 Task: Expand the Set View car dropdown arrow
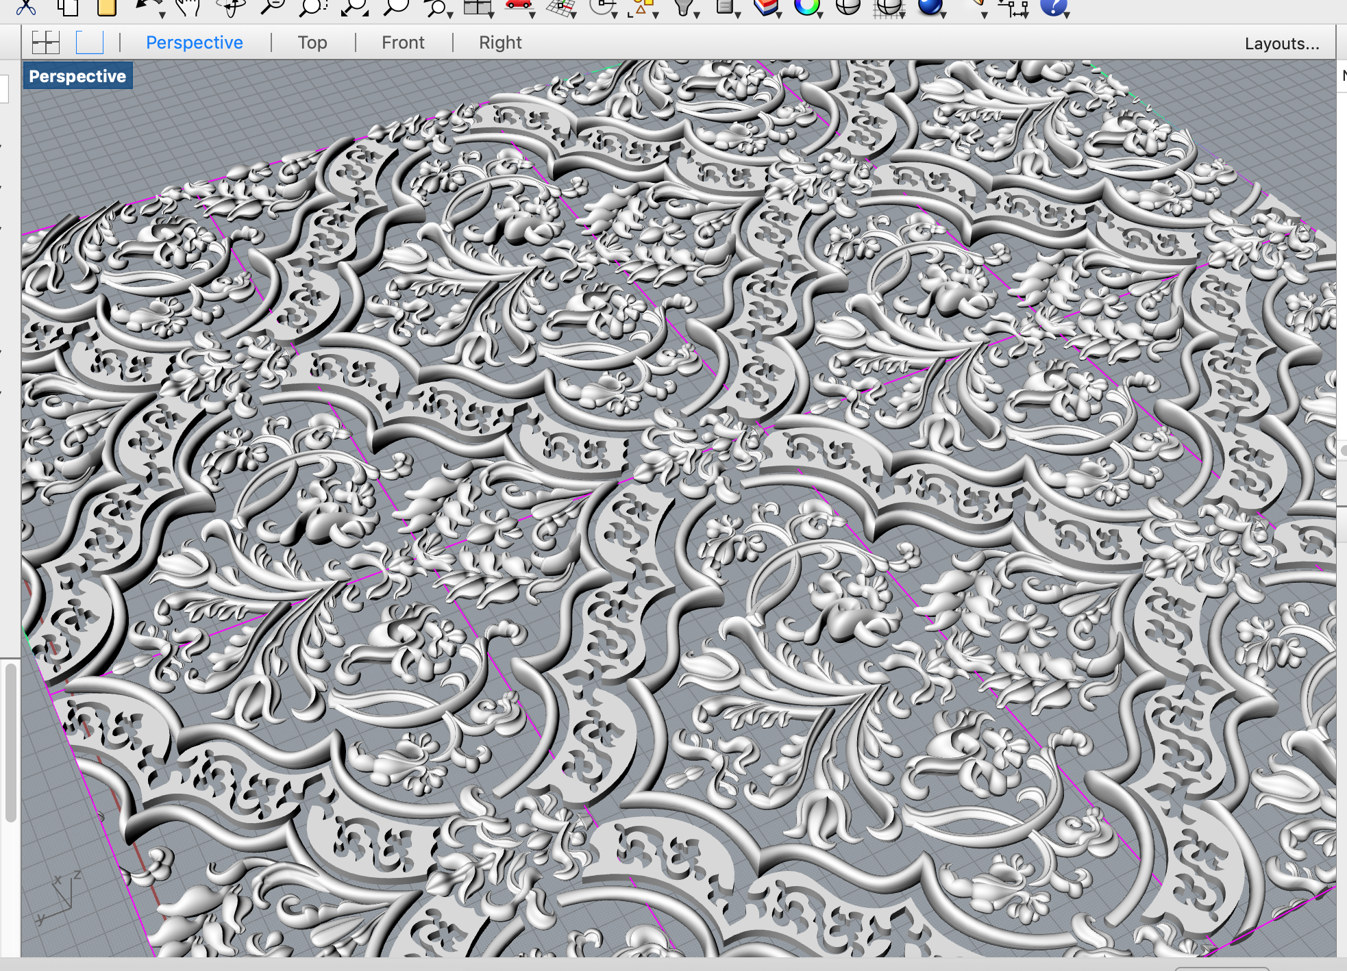[x=532, y=14]
